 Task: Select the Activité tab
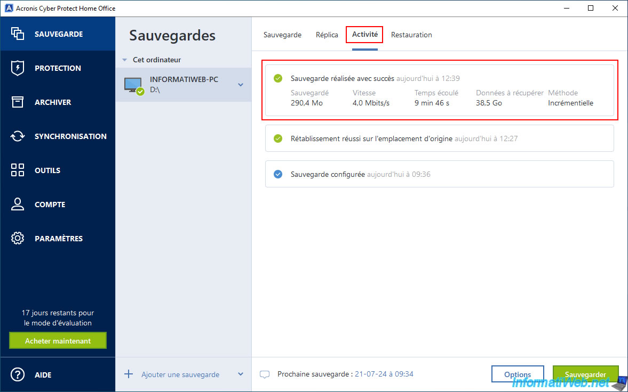[365, 35]
